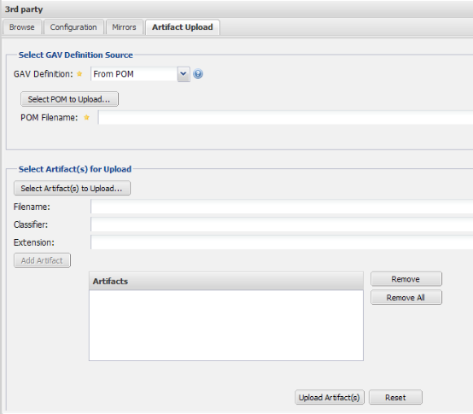The width and height of the screenshot is (473, 414).
Task: Reset the artifact upload form
Action: [395, 398]
